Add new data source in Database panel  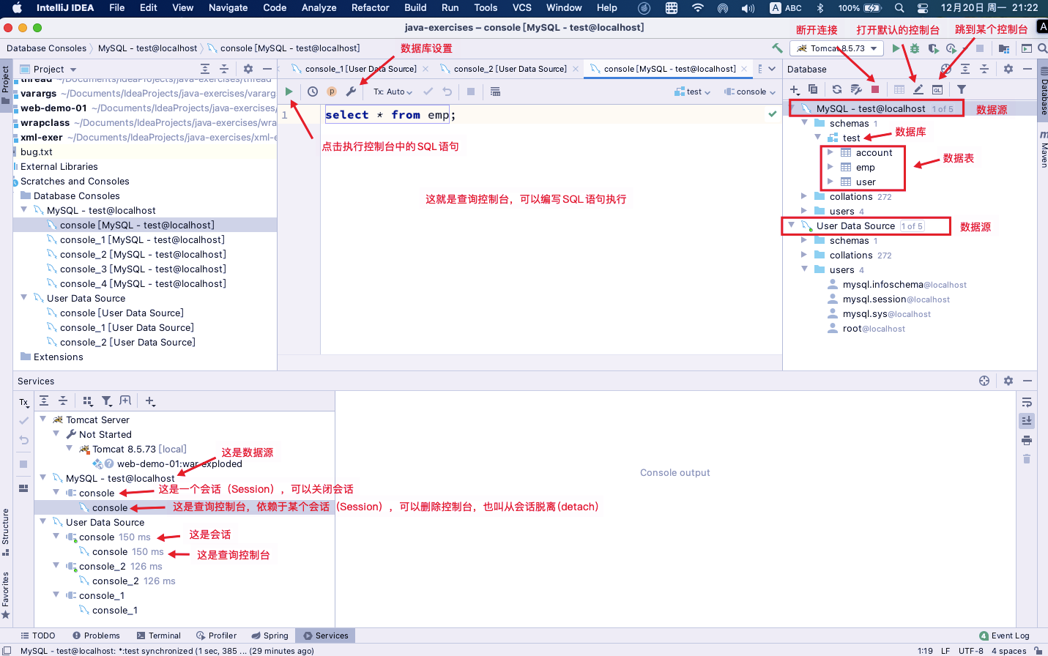(x=795, y=89)
